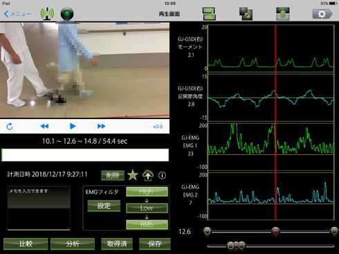Open the overlapping squares overlay icon

click(x=246, y=14)
